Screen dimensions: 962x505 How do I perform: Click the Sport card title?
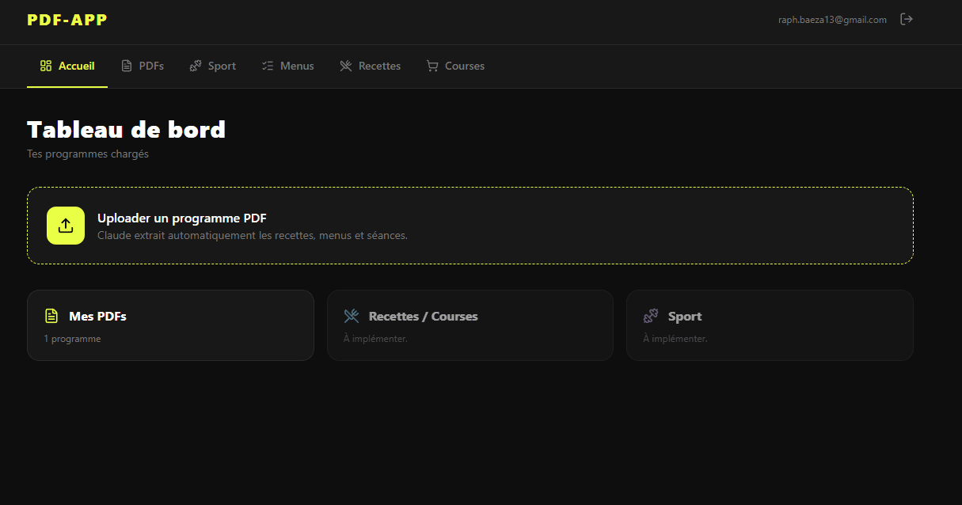coord(685,317)
